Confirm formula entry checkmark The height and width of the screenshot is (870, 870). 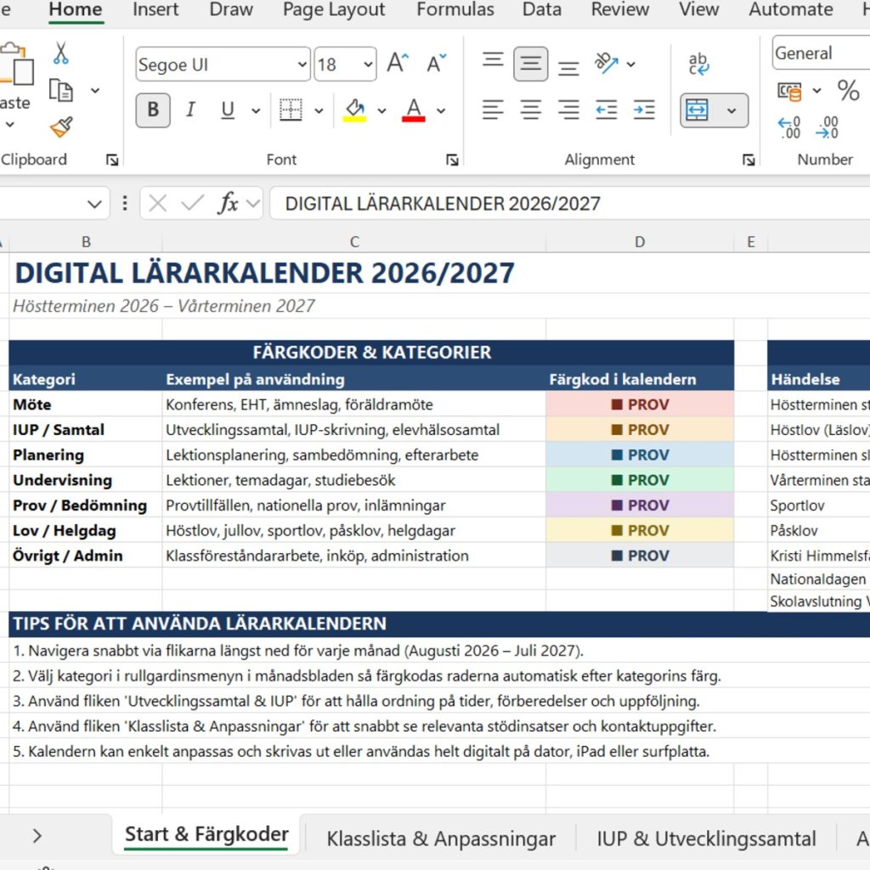[193, 203]
